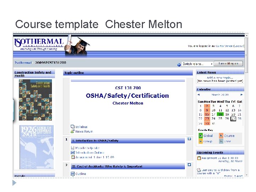256x192 pixels.
Task: Click the Latest News block header
Action: [x=220, y=72]
